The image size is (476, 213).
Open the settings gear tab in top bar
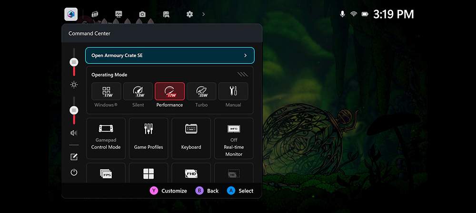click(190, 14)
